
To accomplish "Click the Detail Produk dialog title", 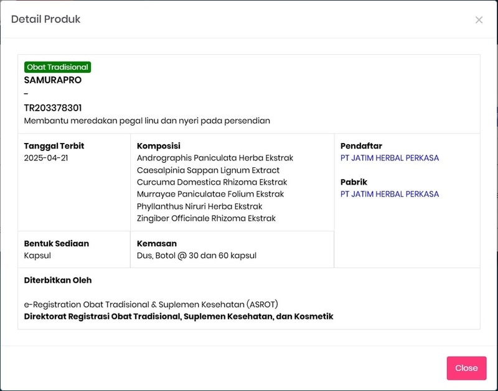I will tap(45, 19).
